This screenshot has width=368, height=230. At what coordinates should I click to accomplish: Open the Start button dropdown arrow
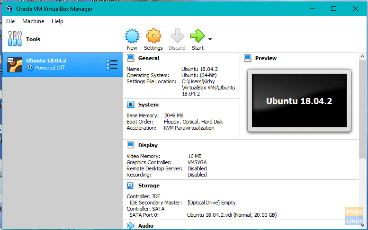(210, 39)
